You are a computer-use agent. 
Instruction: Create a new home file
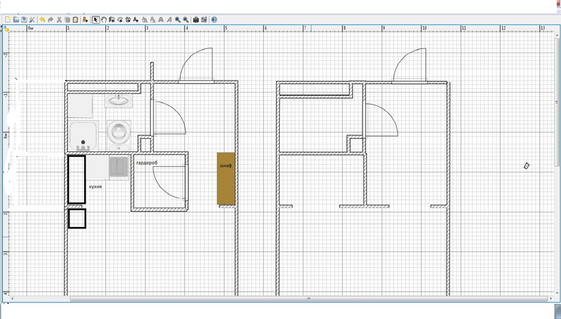[x=7, y=20]
